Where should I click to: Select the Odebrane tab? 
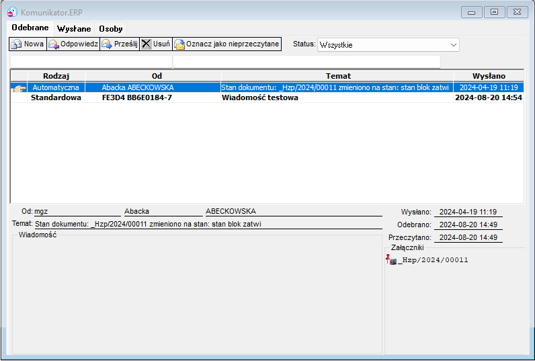click(30, 28)
